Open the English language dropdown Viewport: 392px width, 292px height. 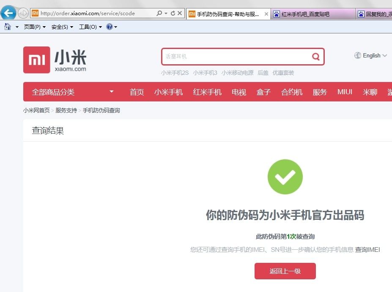pyautogui.click(x=374, y=55)
